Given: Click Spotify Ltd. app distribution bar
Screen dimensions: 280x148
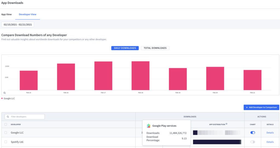Looking at the screenshot, I should tap(217, 142).
